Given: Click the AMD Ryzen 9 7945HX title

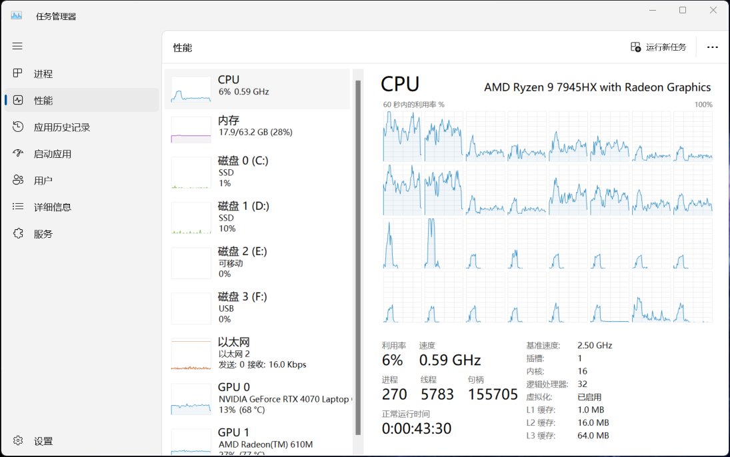Looking at the screenshot, I should [597, 87].
